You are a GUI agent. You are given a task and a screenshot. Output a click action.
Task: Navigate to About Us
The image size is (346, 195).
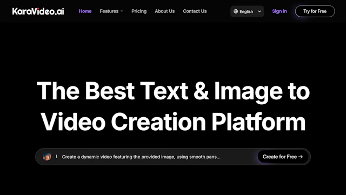(164, 11)
